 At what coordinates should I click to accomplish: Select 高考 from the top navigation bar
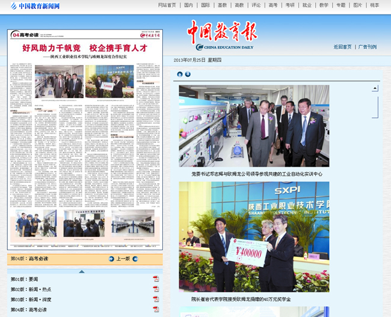273,5
